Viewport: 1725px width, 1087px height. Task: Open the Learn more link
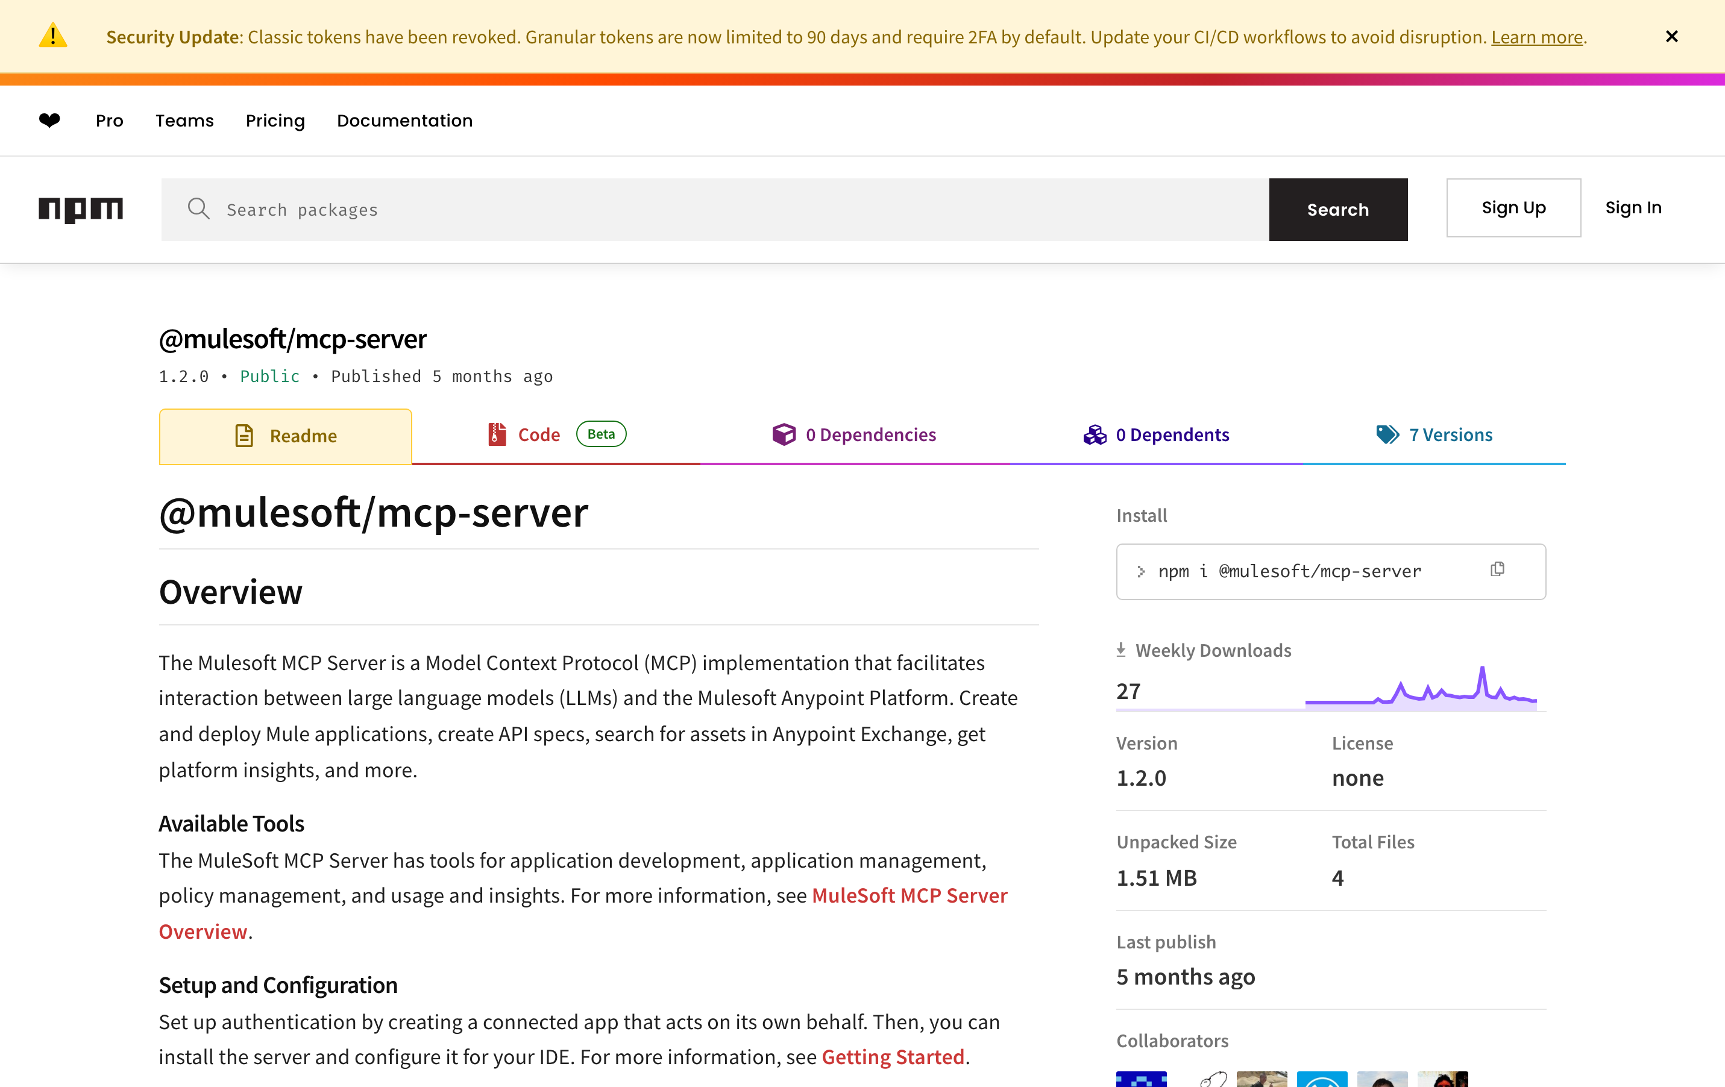(x=1536, y=37)
